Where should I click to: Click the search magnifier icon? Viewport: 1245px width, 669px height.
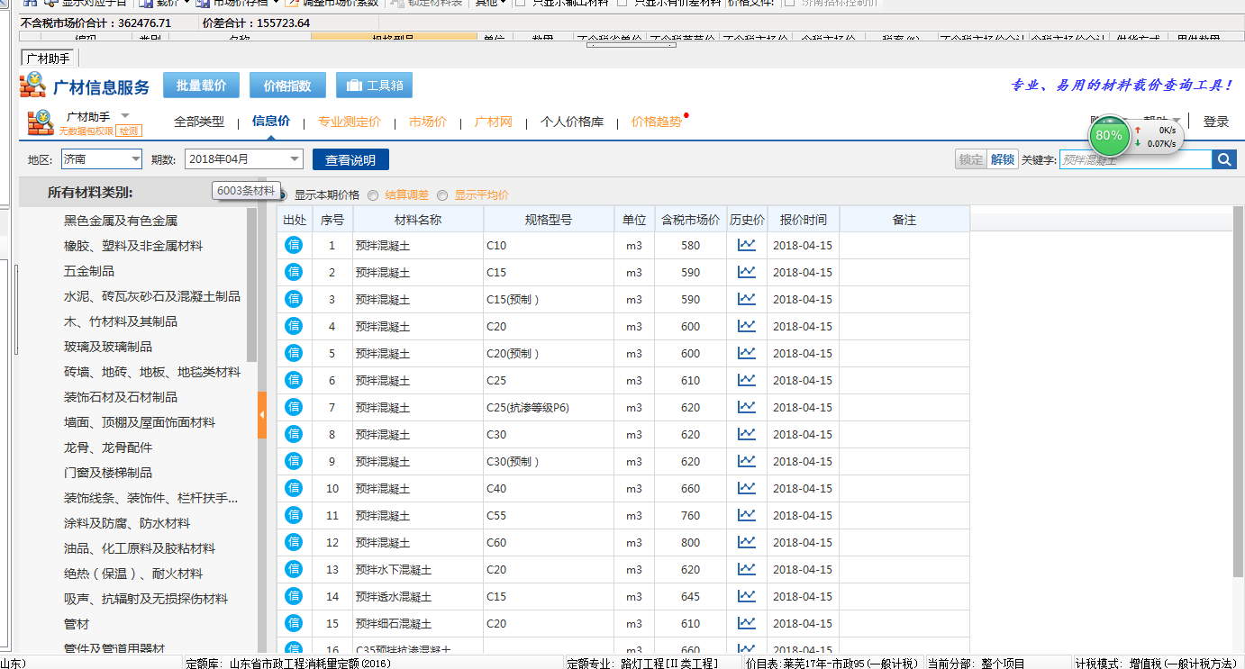[1224, 159]
